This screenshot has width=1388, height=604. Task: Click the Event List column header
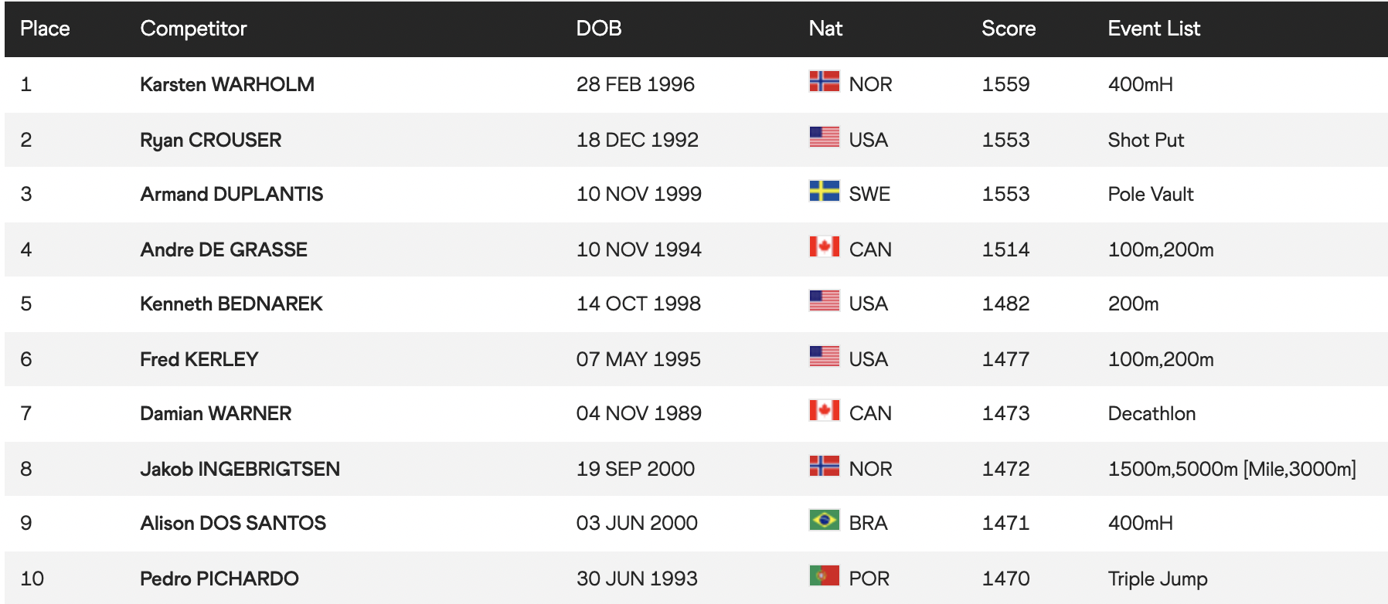click(1153, 29)
